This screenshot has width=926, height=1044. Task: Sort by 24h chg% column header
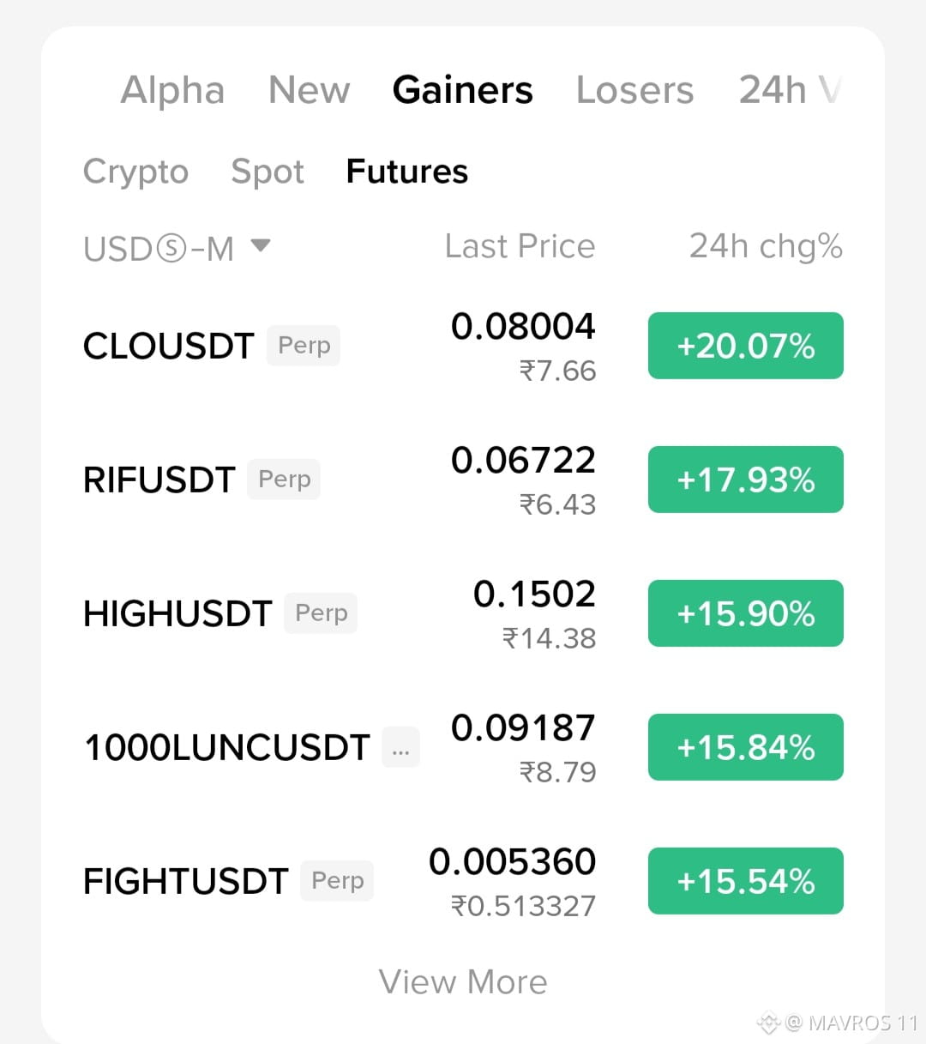(x=766, y=247)
